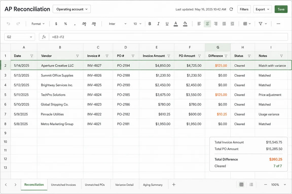The image size is (292, 194).
Task: Toggle the Difference column filter
Action: coord(226,56)
